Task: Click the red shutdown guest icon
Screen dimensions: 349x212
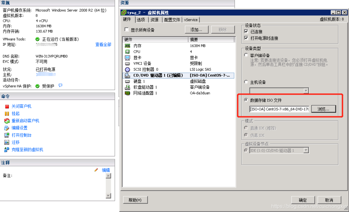Action: 7,106
